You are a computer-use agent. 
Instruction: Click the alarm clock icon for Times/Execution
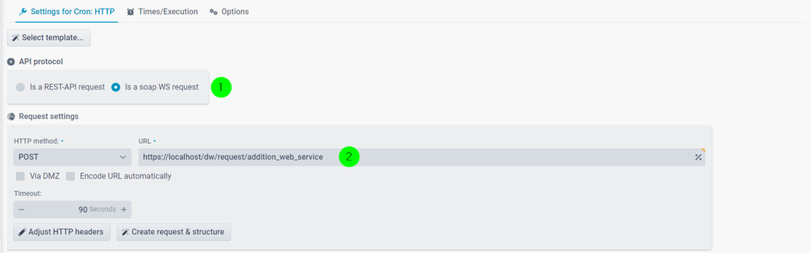pyautogui.click(x=131, y=11)
